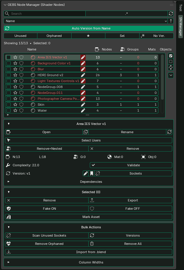Image resolution: width=184 pixels, height=270 pixels.
Task: Expand the list filter triangle below rows
Action: point(8,115)
